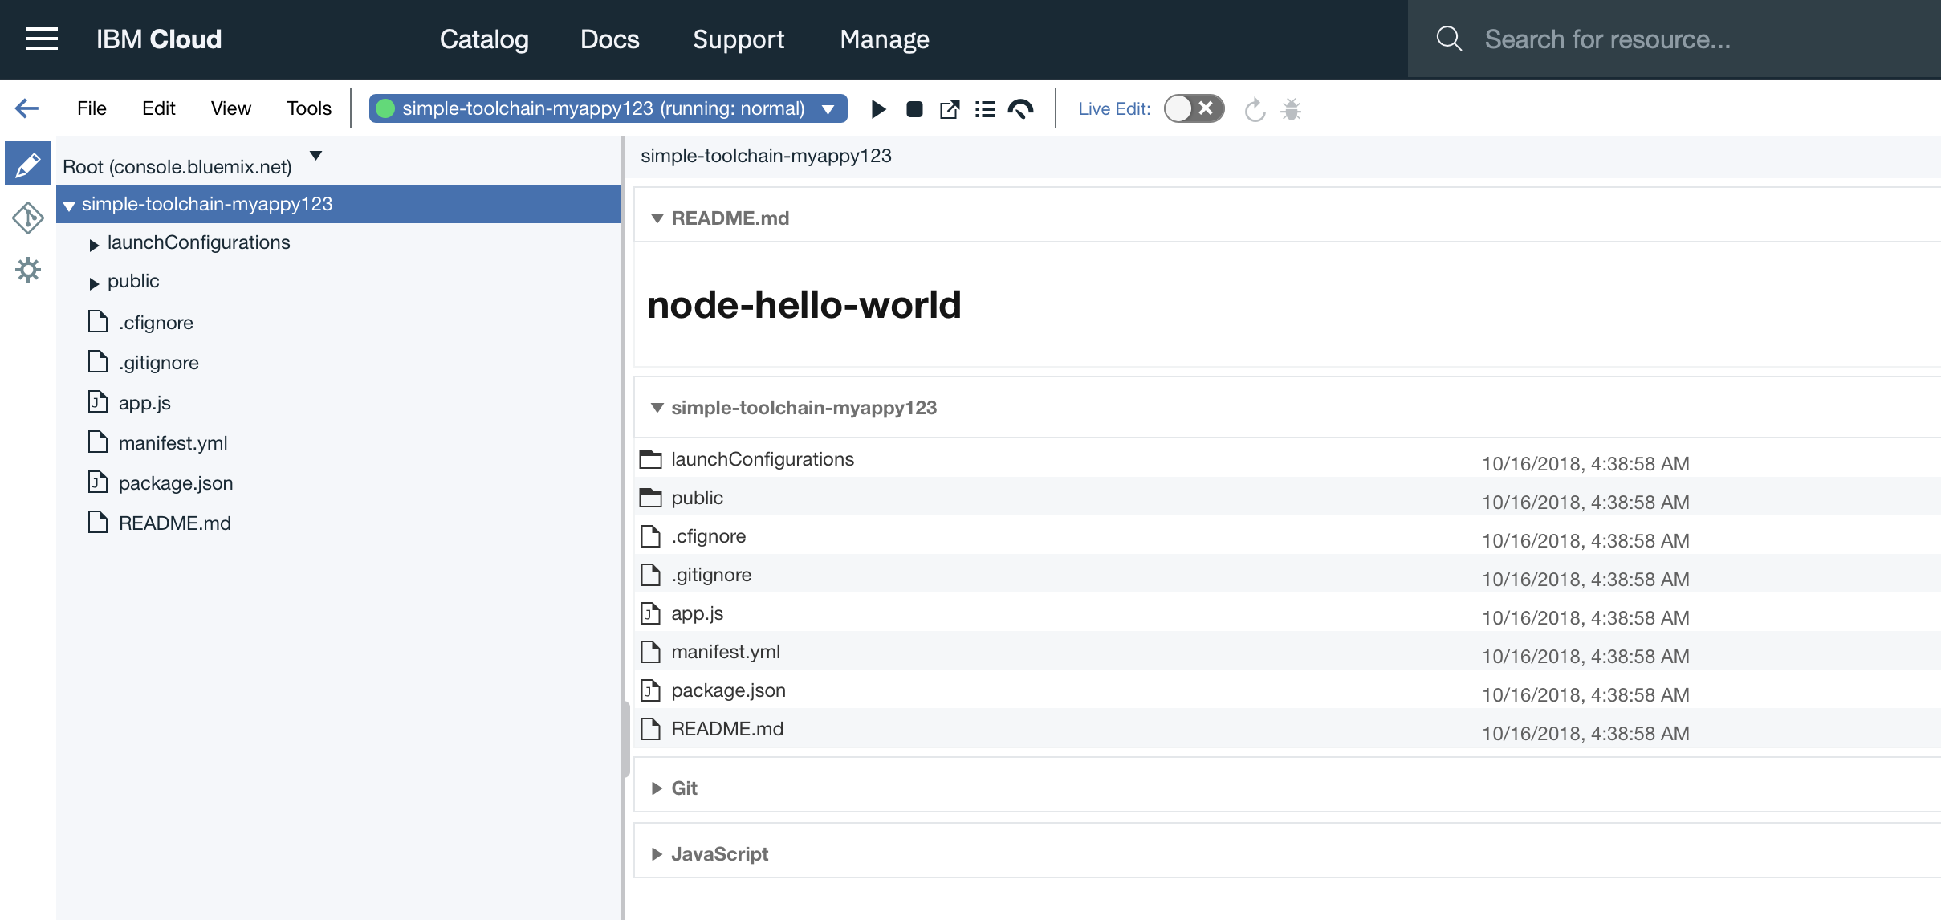1941x920 pixels.
Task: Open .cfignore in the file list
Action: point(709,536)
